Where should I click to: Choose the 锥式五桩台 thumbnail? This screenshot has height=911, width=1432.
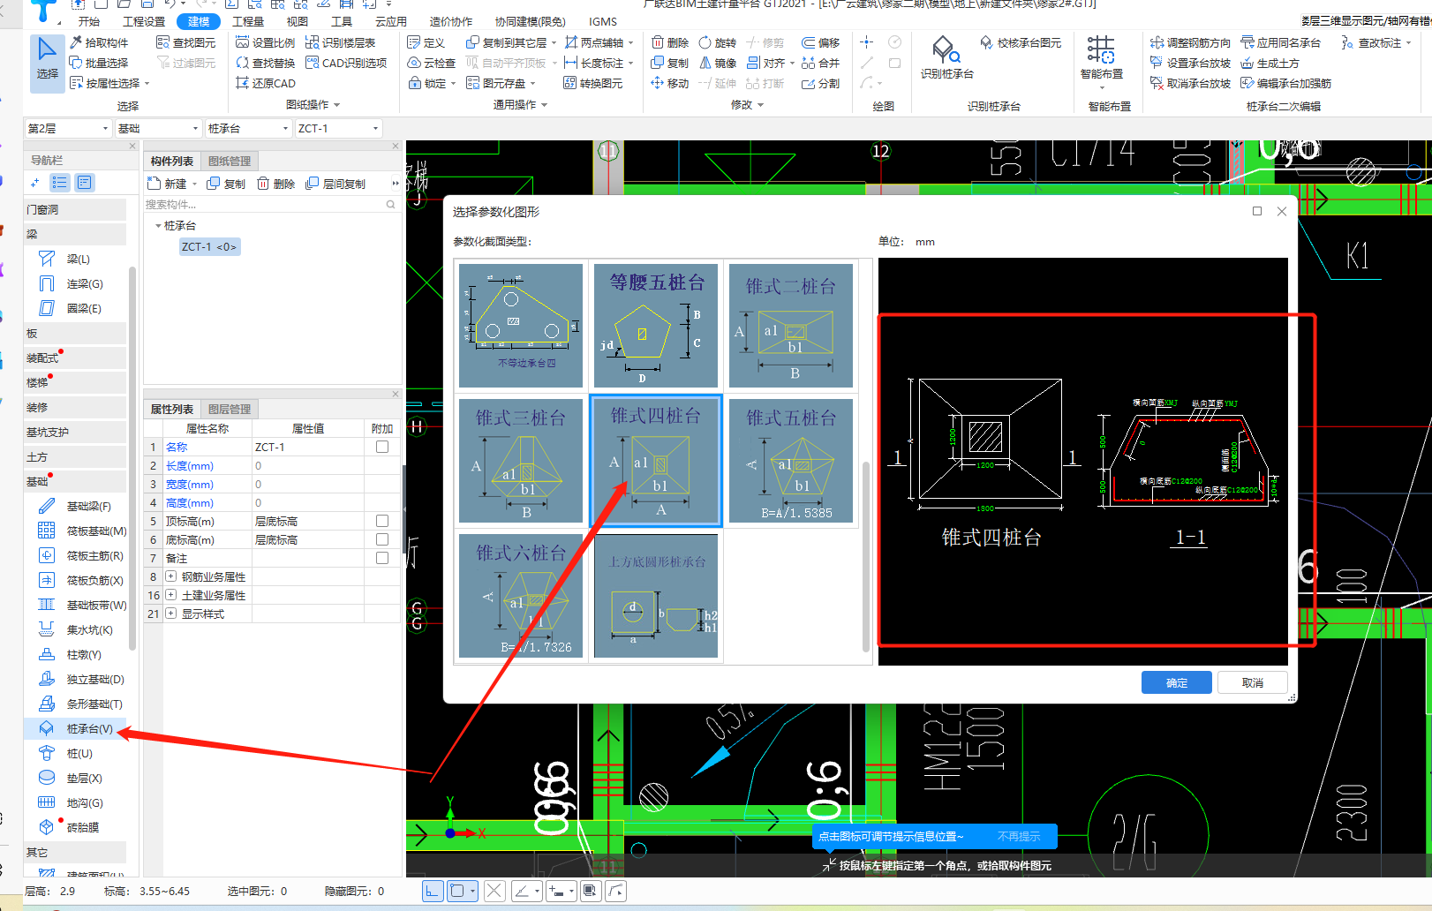(x=791, y=461)
